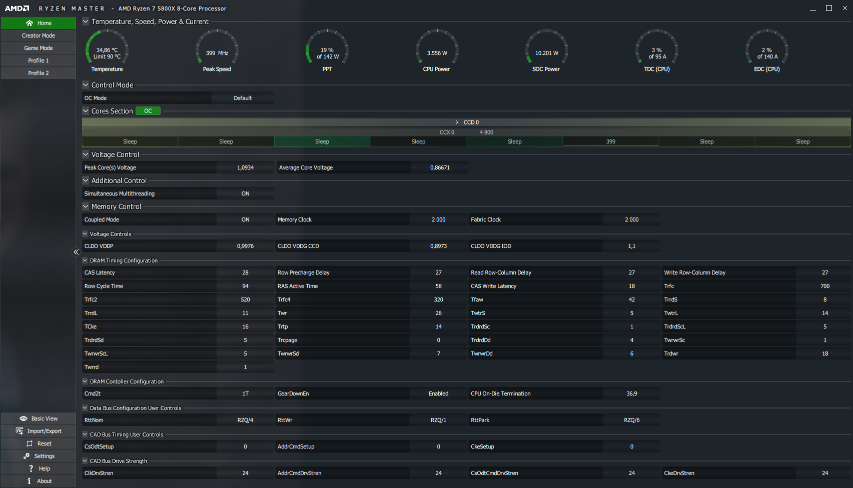Screen dimensions: 853x488
Task: Click the Settings gears icon
Action: click(27, 456)
